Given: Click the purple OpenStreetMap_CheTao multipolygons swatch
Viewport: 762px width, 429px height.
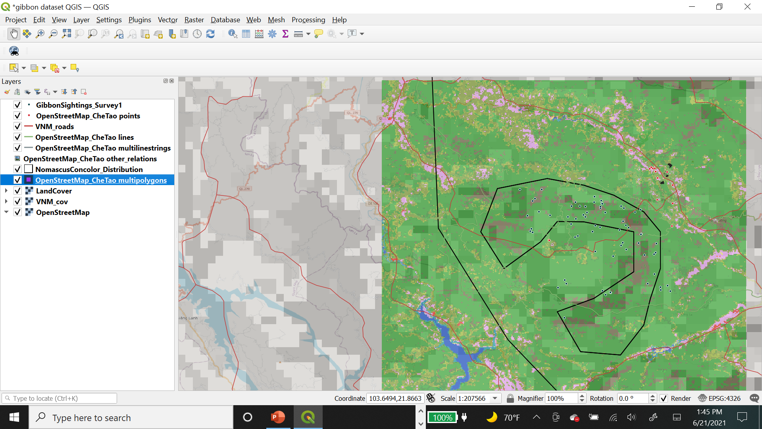Looking at the screenshot, I should pos(29,180).
